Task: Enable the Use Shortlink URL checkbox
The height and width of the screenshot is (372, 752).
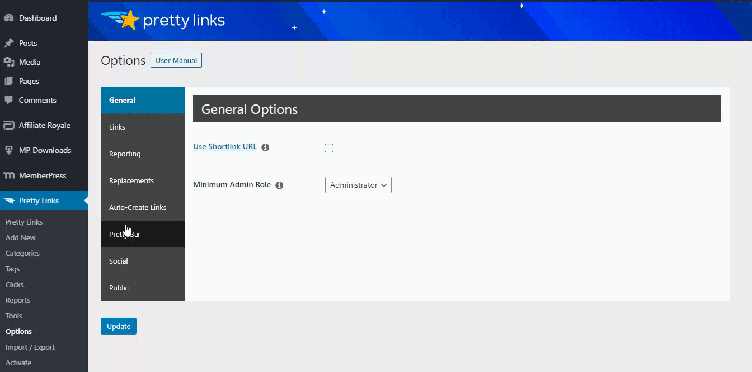Action: 329,148
